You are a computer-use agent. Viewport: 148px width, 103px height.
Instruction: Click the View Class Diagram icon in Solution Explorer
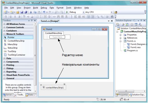[140, 25]
